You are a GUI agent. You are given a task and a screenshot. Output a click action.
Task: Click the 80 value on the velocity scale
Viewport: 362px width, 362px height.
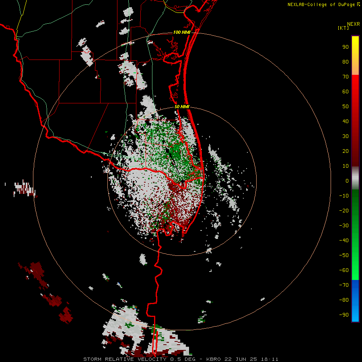point(346,62)
